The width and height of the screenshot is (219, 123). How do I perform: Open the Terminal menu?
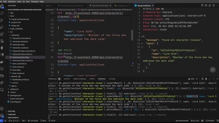(x=35, y=1)
